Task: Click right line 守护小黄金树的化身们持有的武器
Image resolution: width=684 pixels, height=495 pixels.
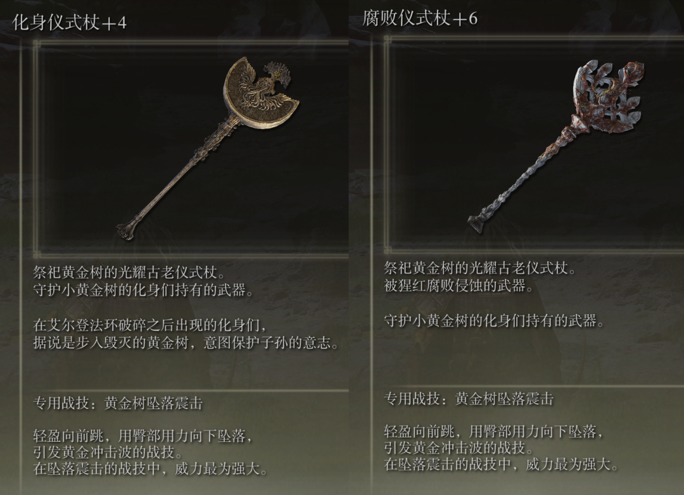Action: tap(494, 321)
